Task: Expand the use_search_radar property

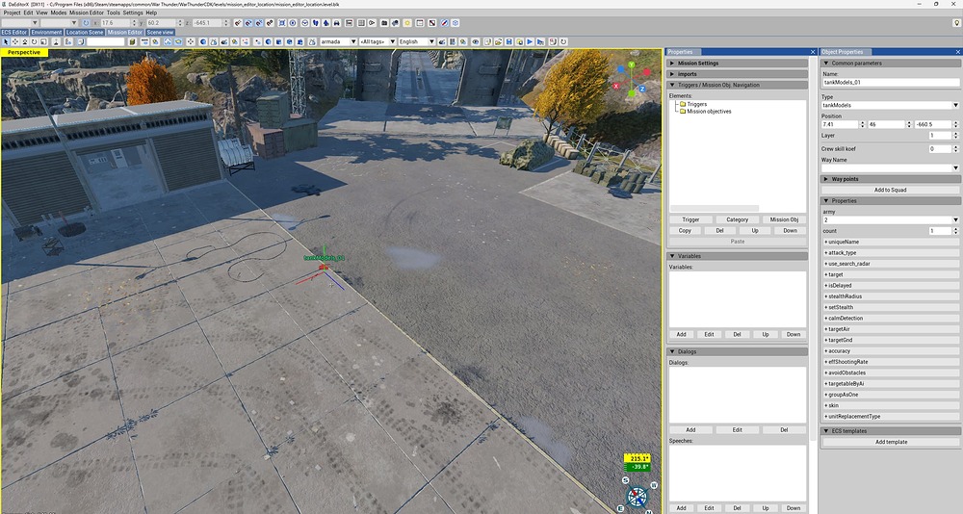Action: (891, 264)
